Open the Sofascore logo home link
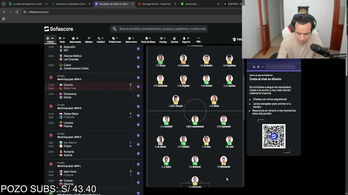The height and width of the screenshot is (195, 348). [x=59, y=29]
